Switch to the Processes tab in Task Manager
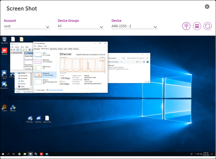The image size is (216, 159). click(37, 49)
